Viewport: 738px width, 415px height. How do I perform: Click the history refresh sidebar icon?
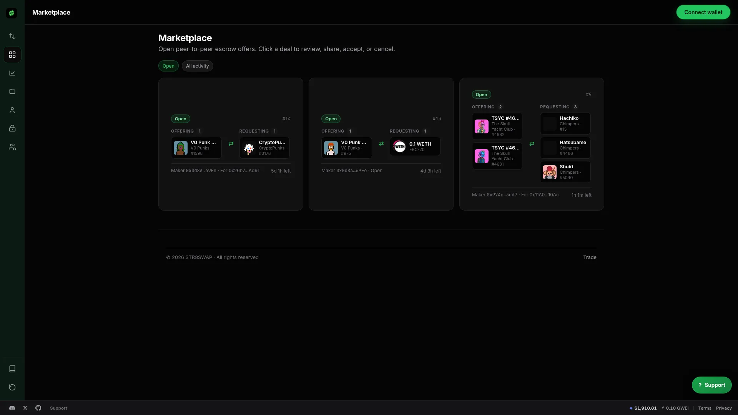(12, 387)
